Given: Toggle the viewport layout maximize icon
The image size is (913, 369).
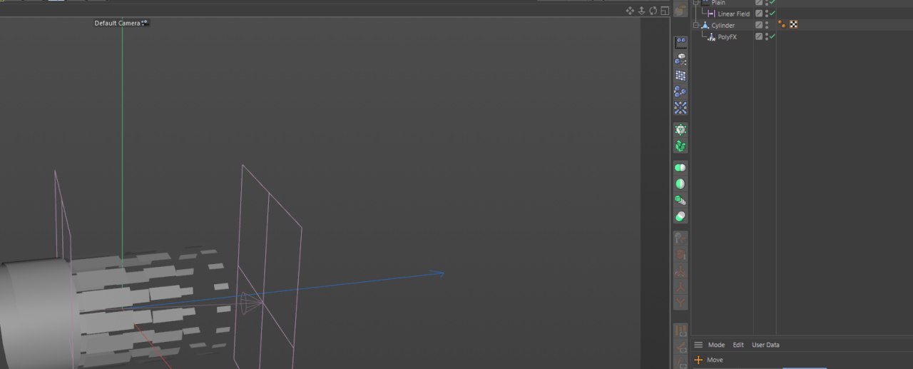Looking at the screenshot, I should (665, 11).
